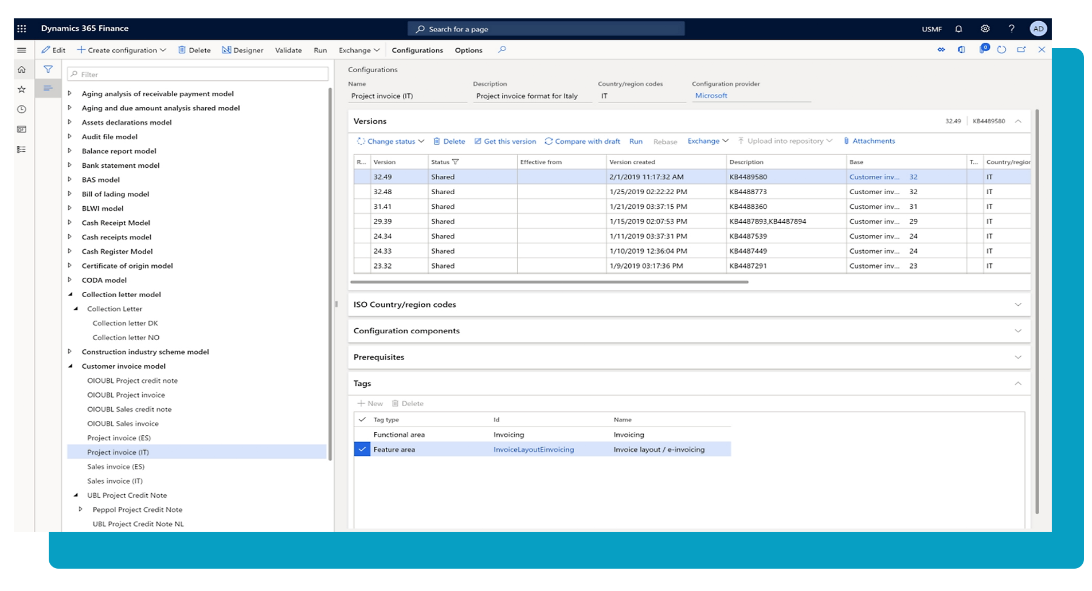Viewport: 1092px width, 591px height.
Task: Open the Options menu tab
Action: 468,50
